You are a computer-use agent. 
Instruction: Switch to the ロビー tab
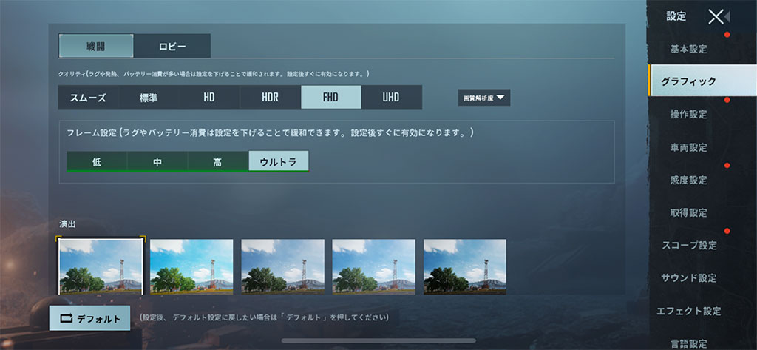(x=172, y=46)
